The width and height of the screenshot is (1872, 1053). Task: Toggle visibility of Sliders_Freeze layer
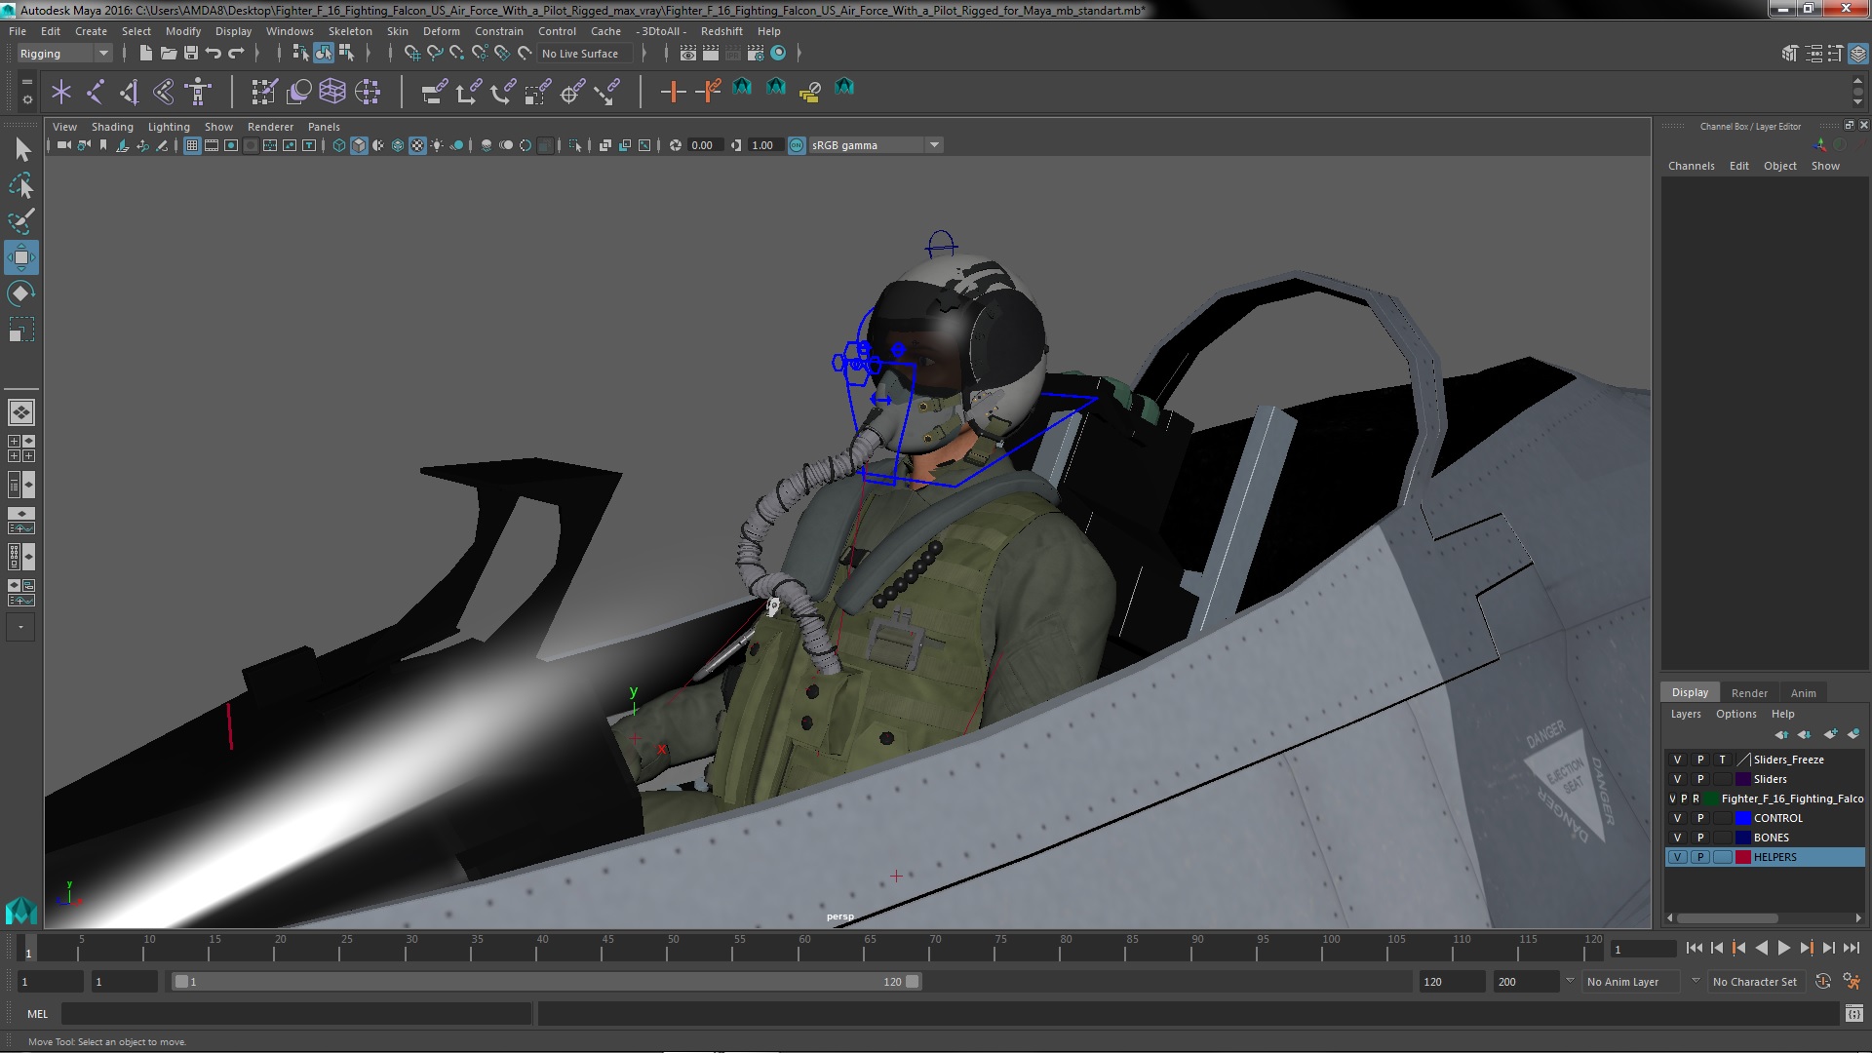[1677, 760]
